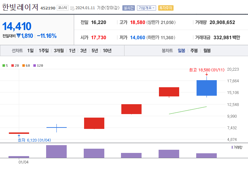Click the orange 60-day moving average swatch
Screen dimensions: 248x172
pyautogui.click(x=23, y=66)
